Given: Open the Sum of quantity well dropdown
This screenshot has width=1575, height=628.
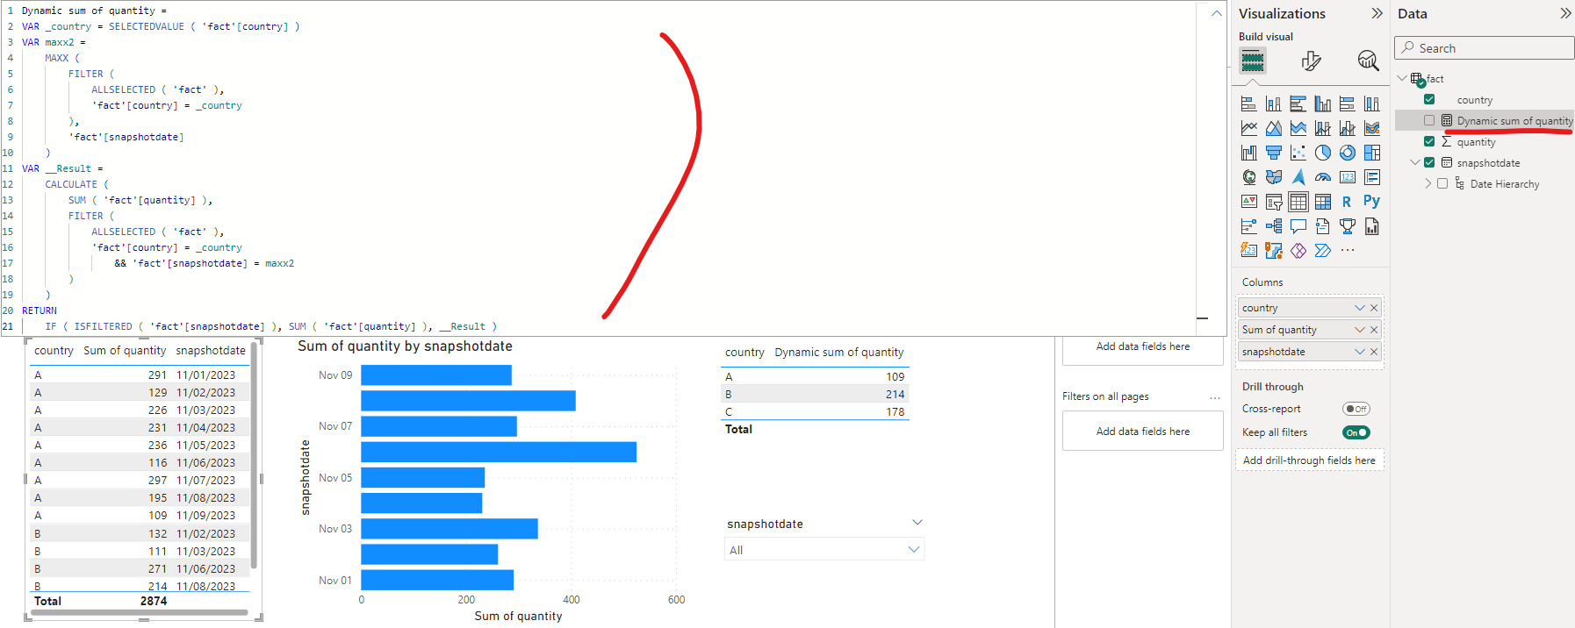Looking at the screenshot, I should point(1360,330).
